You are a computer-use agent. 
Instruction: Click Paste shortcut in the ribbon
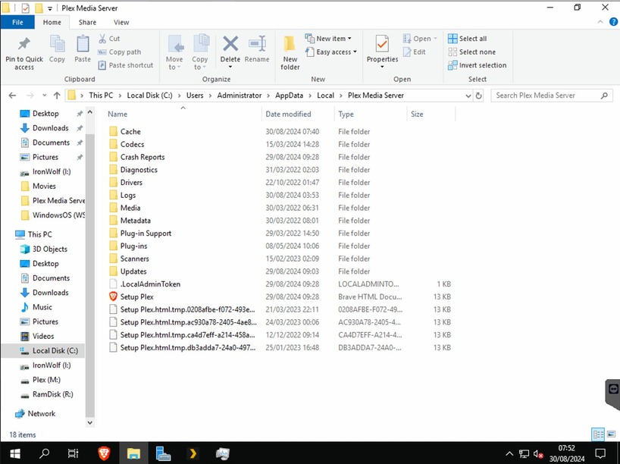pos(126,65)
